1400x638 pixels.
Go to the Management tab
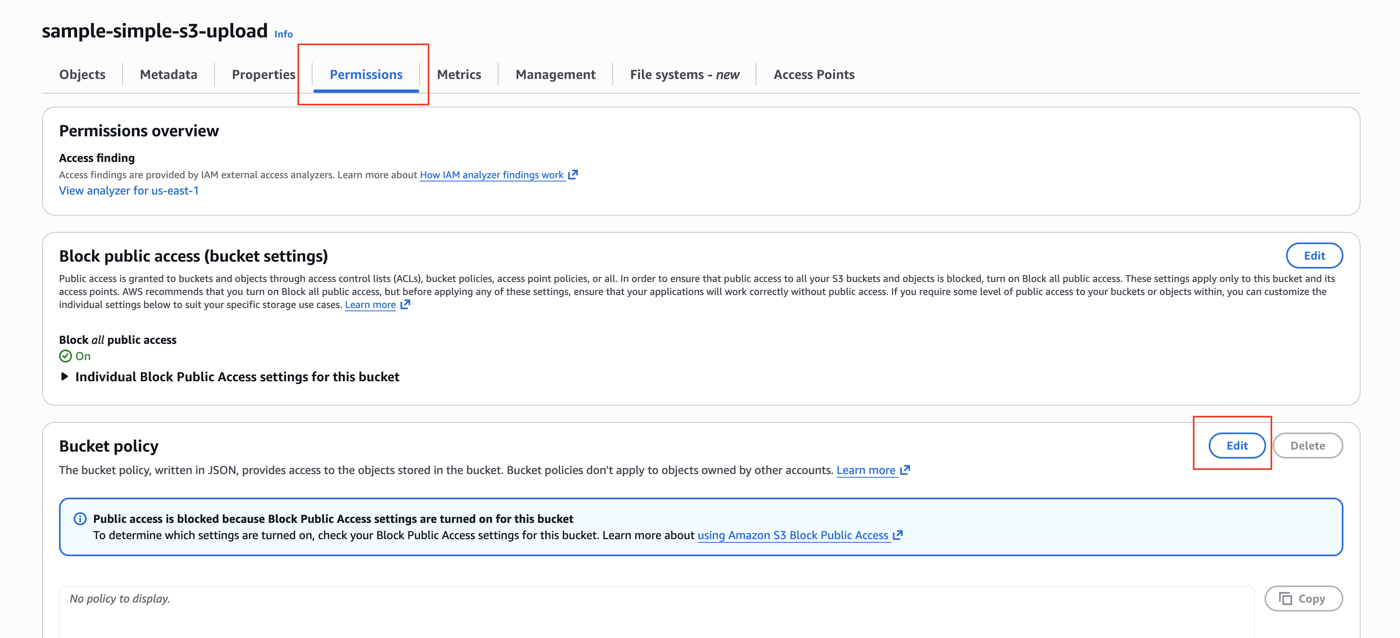556,74
